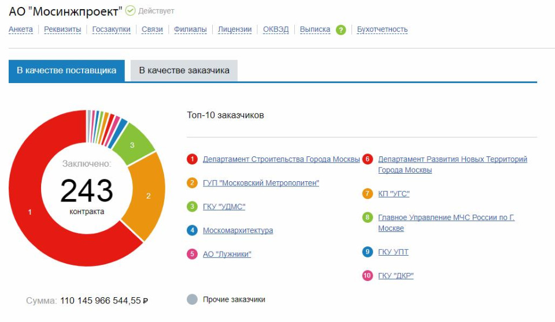Click the Топ-10 заказчиков heading
The width and height of the screenshot is (555, 322).
(225, 115)
